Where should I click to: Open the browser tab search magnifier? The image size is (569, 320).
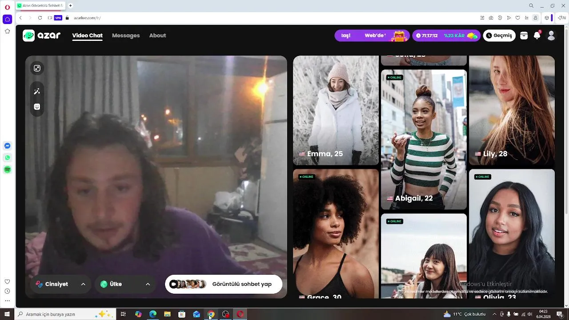[531, 6]
